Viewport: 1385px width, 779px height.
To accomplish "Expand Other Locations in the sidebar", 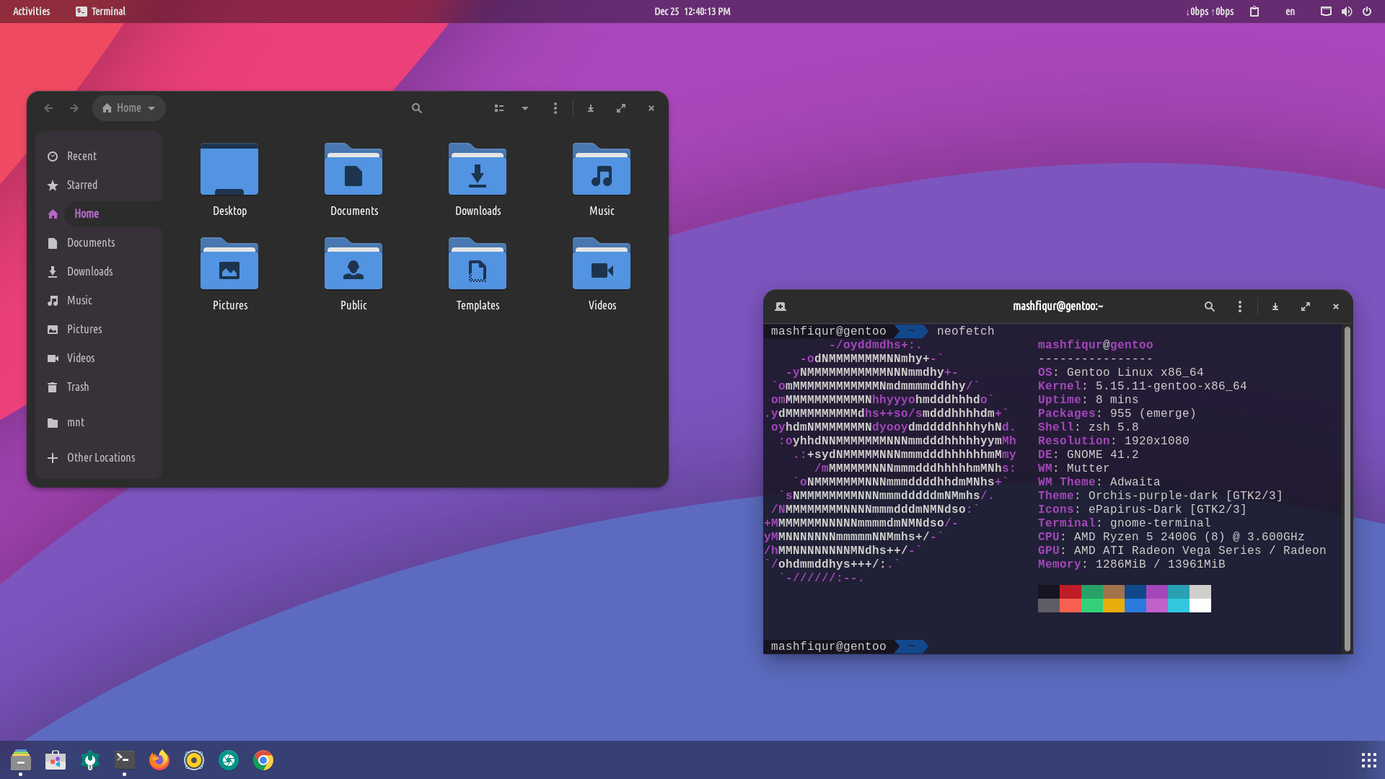I will coord(98,457).
